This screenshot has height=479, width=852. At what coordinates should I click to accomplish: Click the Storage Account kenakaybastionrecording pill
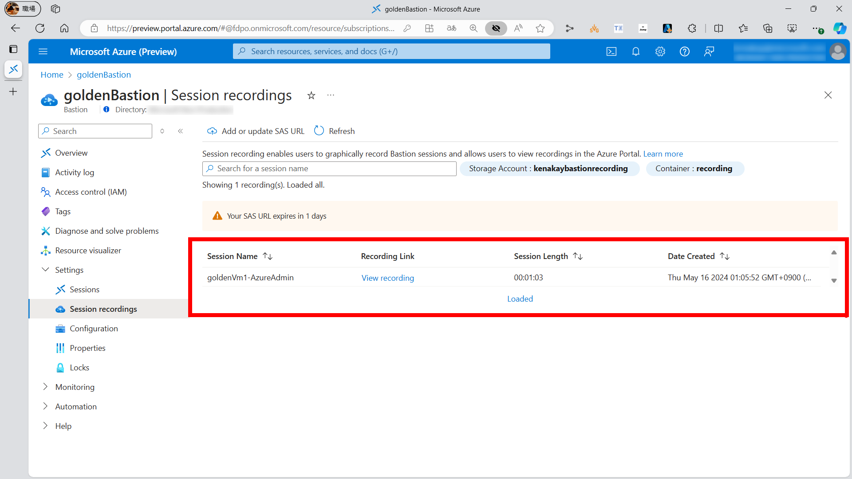[549, 169]
